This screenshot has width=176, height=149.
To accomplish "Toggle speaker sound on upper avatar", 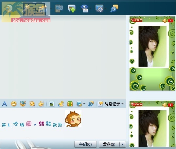I will click(x=165, y=21).
